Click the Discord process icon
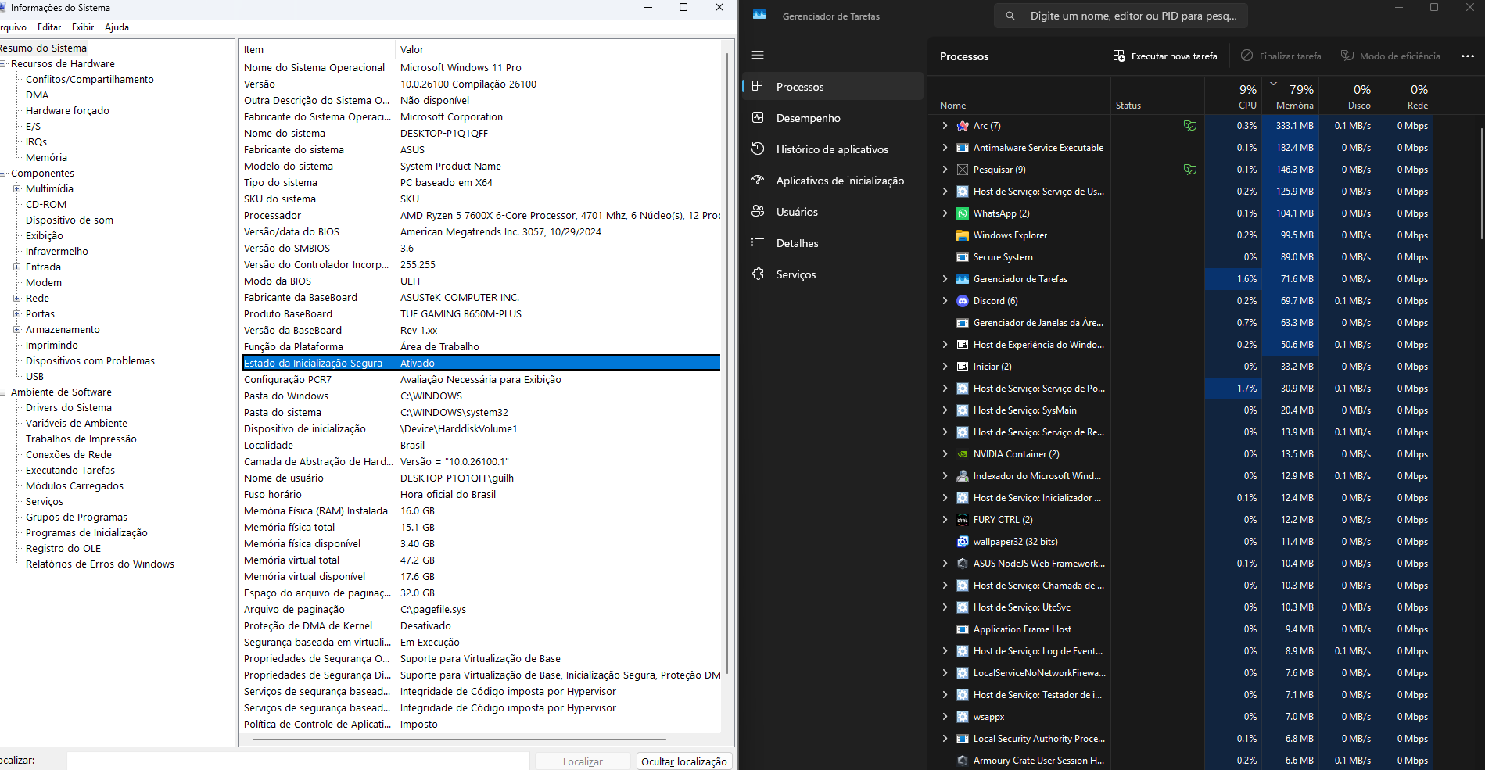The height and width of the screenshot is (770, 1485). coord(963,301)
